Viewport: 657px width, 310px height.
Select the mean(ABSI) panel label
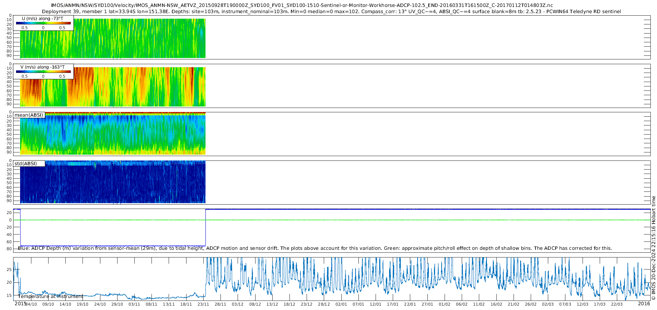click(29, 115)
